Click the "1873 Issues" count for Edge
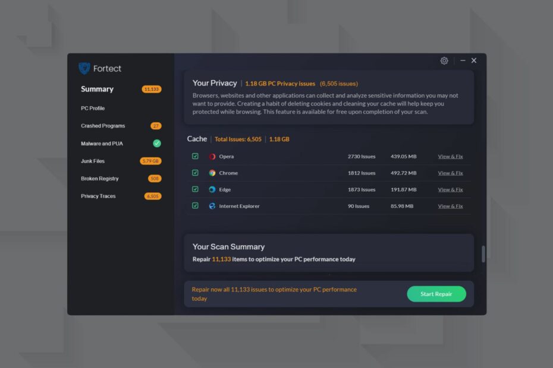The height and width of the screenshot is (368, 553). (x=362, y=189)
